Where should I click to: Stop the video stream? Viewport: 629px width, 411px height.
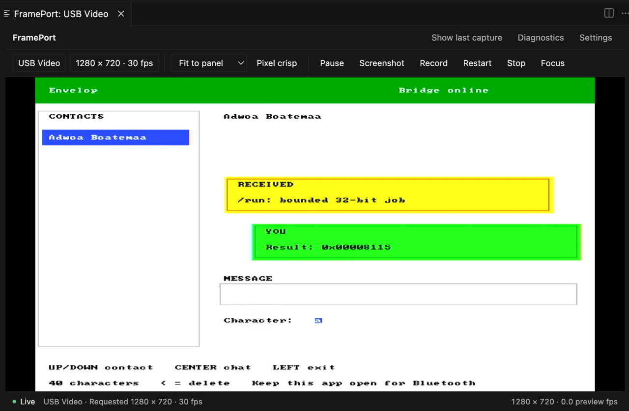click(x=516, y=63)
